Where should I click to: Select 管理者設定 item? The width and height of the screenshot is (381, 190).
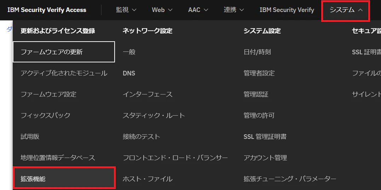coord(259,73)
